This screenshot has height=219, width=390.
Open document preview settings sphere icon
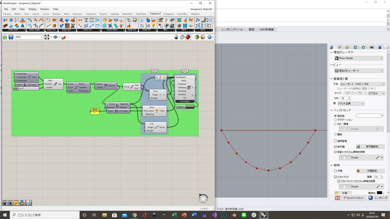click(x=210, y=37)
